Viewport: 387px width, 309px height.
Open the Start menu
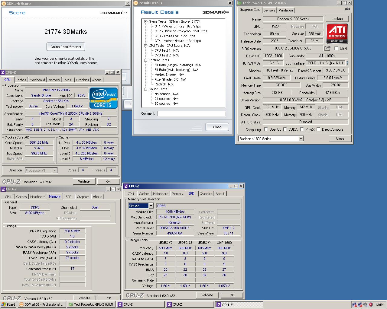(8, 304)
